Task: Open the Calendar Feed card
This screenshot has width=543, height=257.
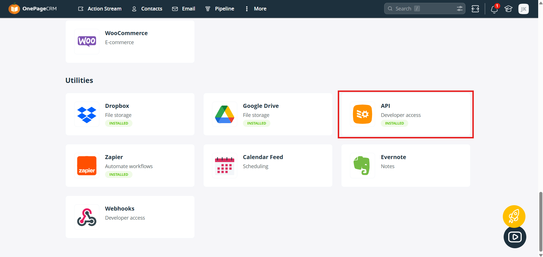Action: click(x=268, y=166)
